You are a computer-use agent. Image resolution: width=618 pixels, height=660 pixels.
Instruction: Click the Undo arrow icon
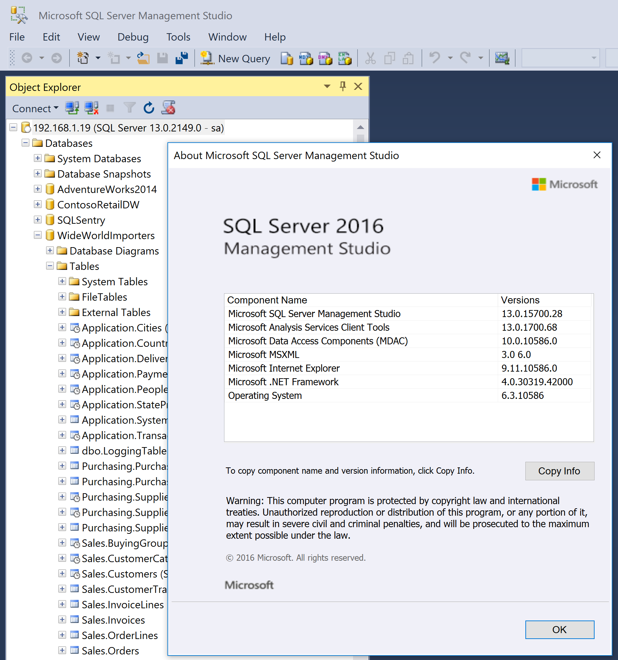point(434,58)
